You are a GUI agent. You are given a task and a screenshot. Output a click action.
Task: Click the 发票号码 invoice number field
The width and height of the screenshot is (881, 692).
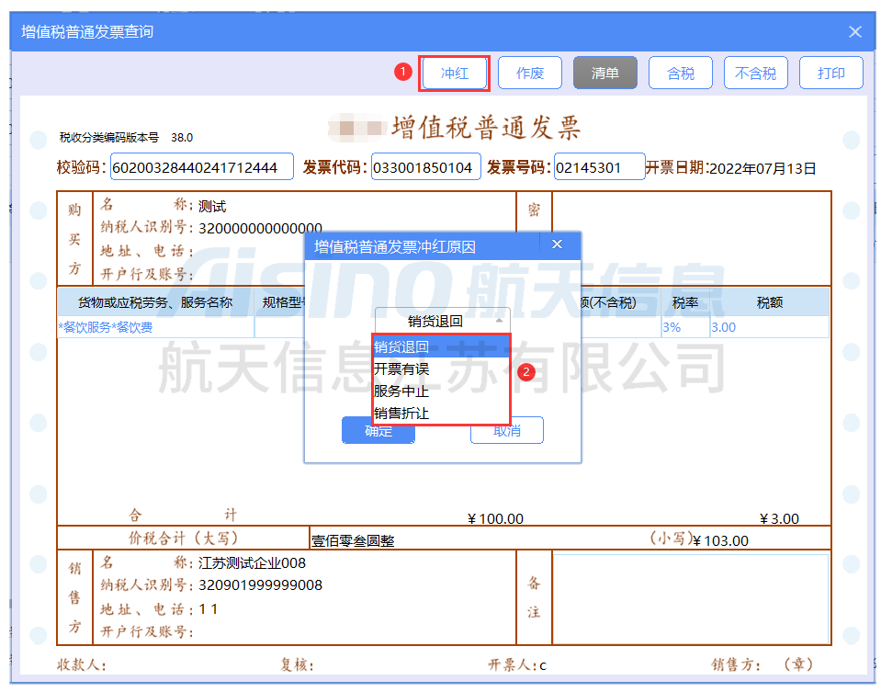[x=599, y=167]
